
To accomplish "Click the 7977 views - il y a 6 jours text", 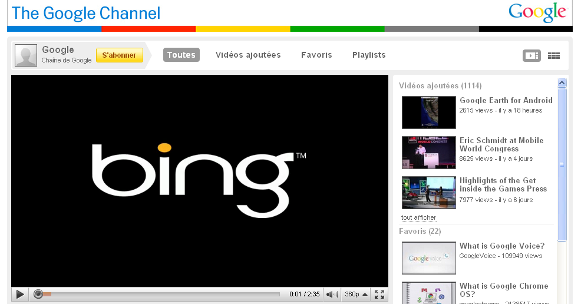I will click(x=496, y=200).
